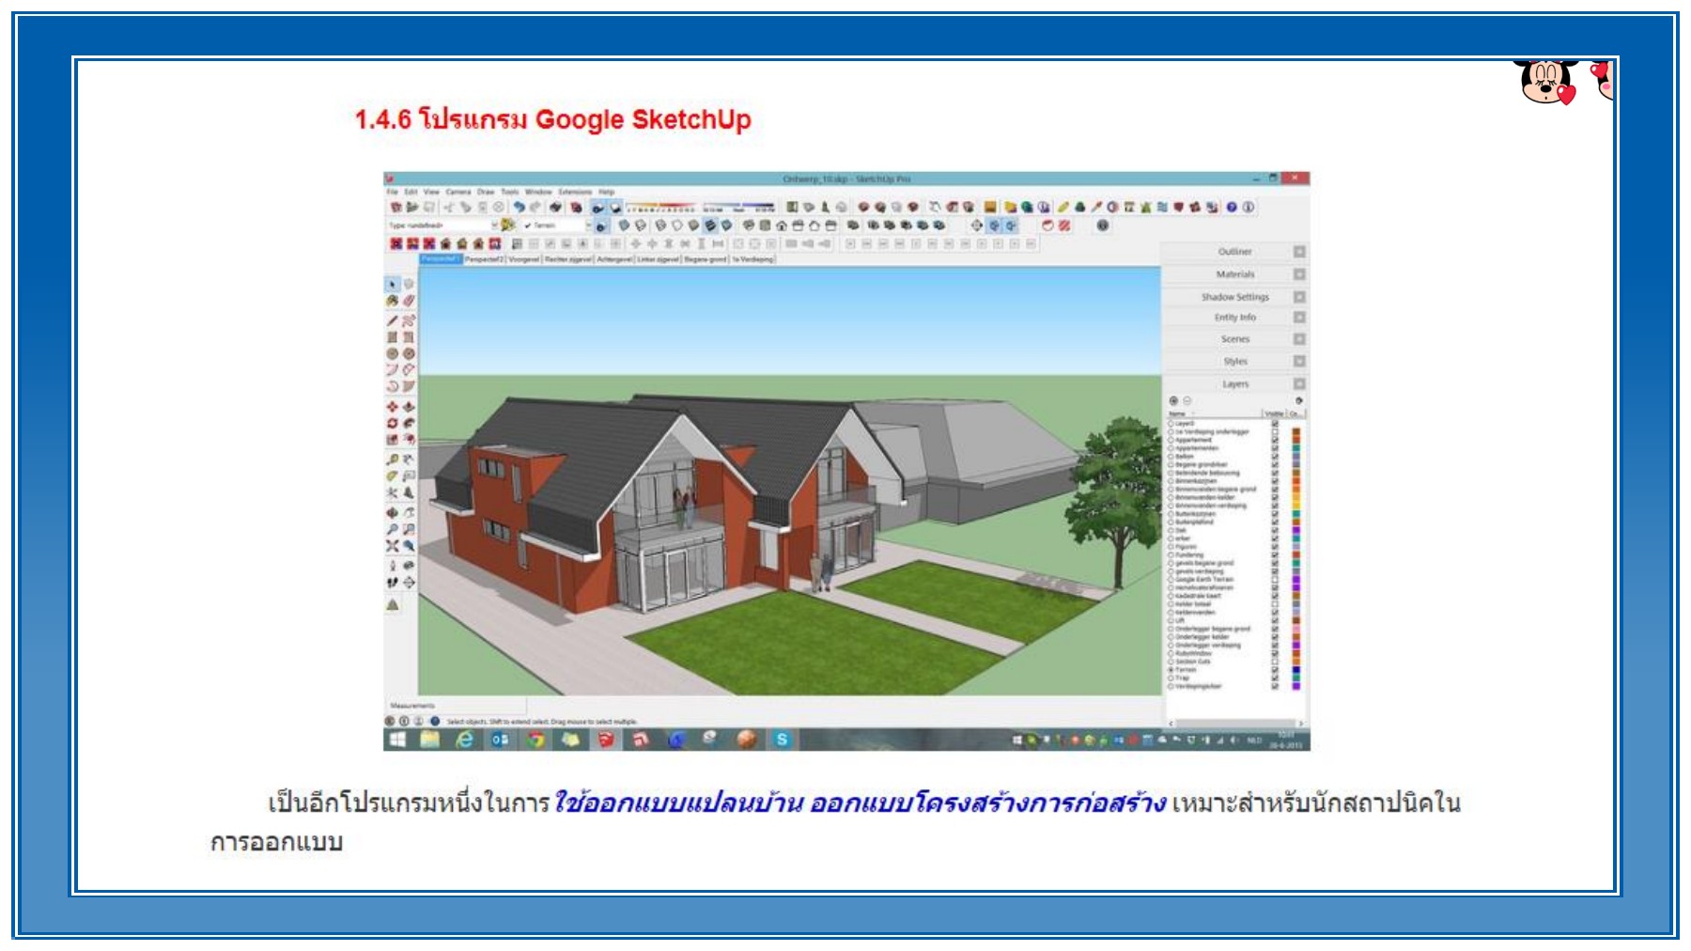Image resolution: width=1691 pixels, height=951 pixels.
Task: Toggle visibility checkbox for Layer0
Action: click(1275, 424)
